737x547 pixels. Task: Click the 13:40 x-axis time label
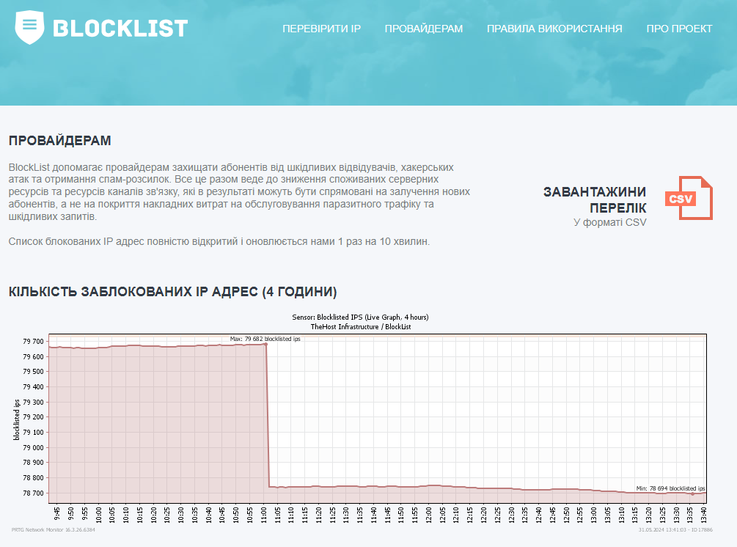tap(703, 514)
